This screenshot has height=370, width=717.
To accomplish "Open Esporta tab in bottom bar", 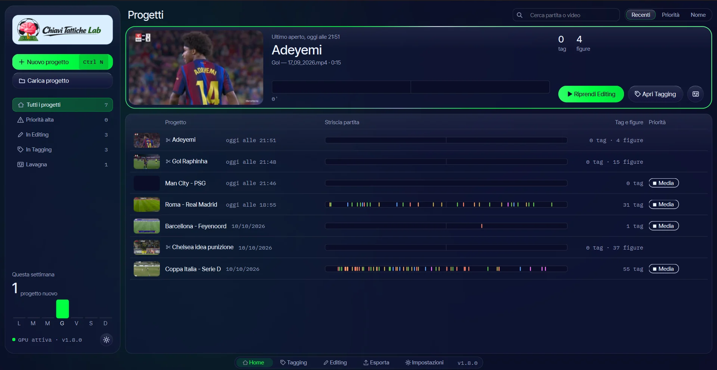I will pyautogui.click(x=376, y=363).
